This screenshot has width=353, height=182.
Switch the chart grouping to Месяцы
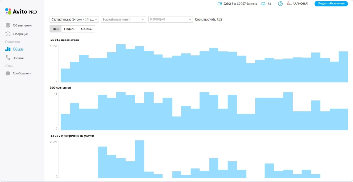click(x=86, y=29)
